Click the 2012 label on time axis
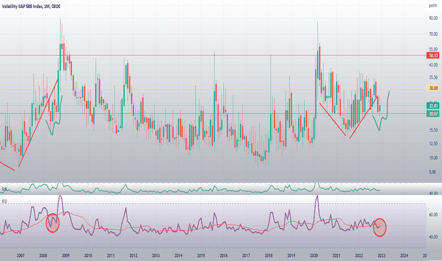This screenshot has width=442, height=261. 133,256
